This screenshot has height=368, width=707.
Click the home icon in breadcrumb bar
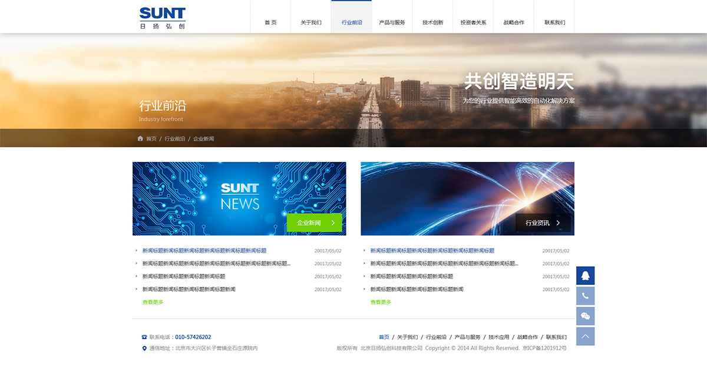pos(140,138)
